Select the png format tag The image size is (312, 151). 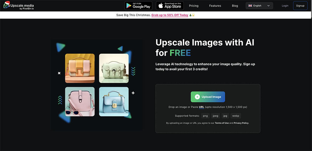coord(205,116)
